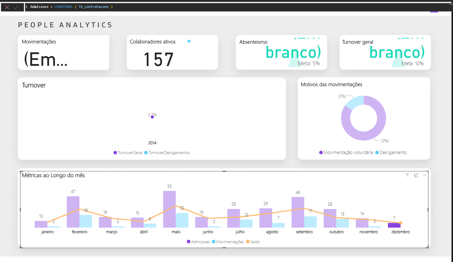Select the dezembro admissions bar labeled 7
This screenshot has width=453, height=262.
pos(394,225)
